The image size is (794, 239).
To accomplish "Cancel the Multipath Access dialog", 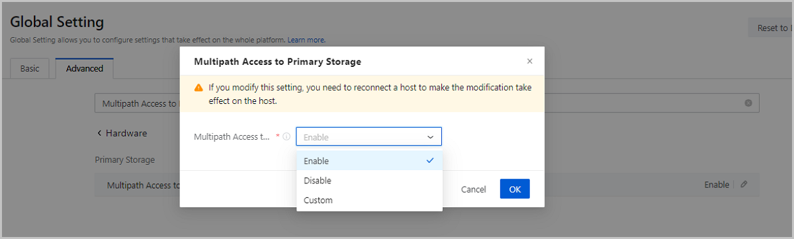I will point(474,189).
